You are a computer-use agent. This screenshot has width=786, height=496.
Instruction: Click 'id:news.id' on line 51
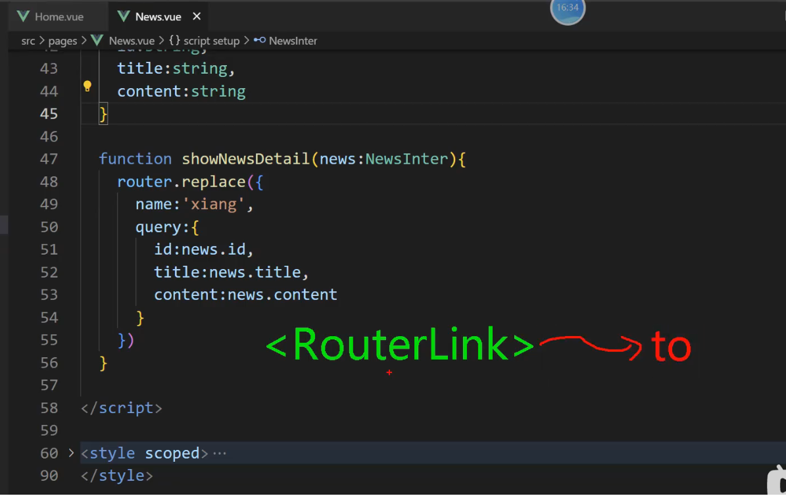[x=199, y=249]
